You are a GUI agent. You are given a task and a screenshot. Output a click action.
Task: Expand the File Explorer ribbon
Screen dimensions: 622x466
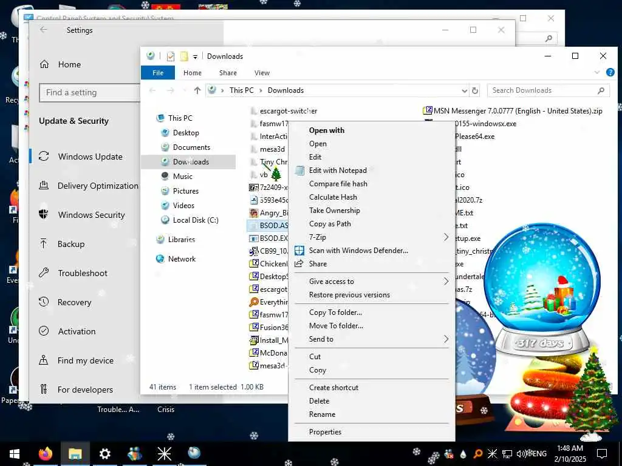click(597, 73)
